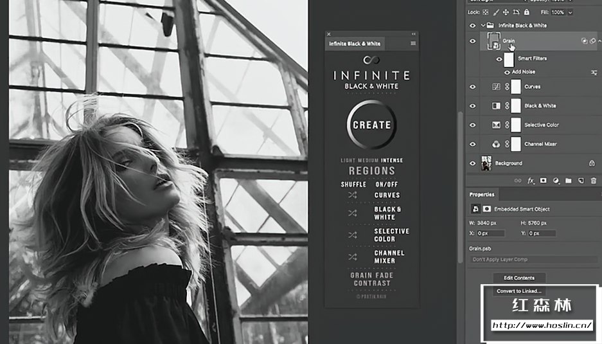Click the smart object icon in Properties
This screenshot has height=344, width=602.
(475, 209)
